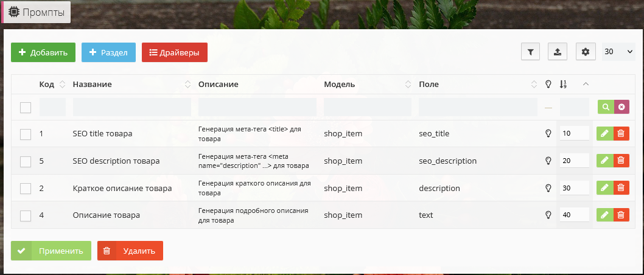Click the Описание filter input field
The image size is (644, 275).
(x=257, y=106)
